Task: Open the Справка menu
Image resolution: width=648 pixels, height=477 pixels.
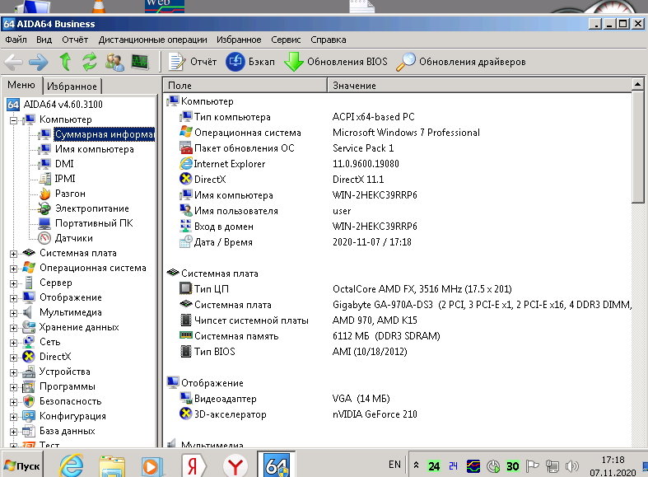Action: [329, 40]
